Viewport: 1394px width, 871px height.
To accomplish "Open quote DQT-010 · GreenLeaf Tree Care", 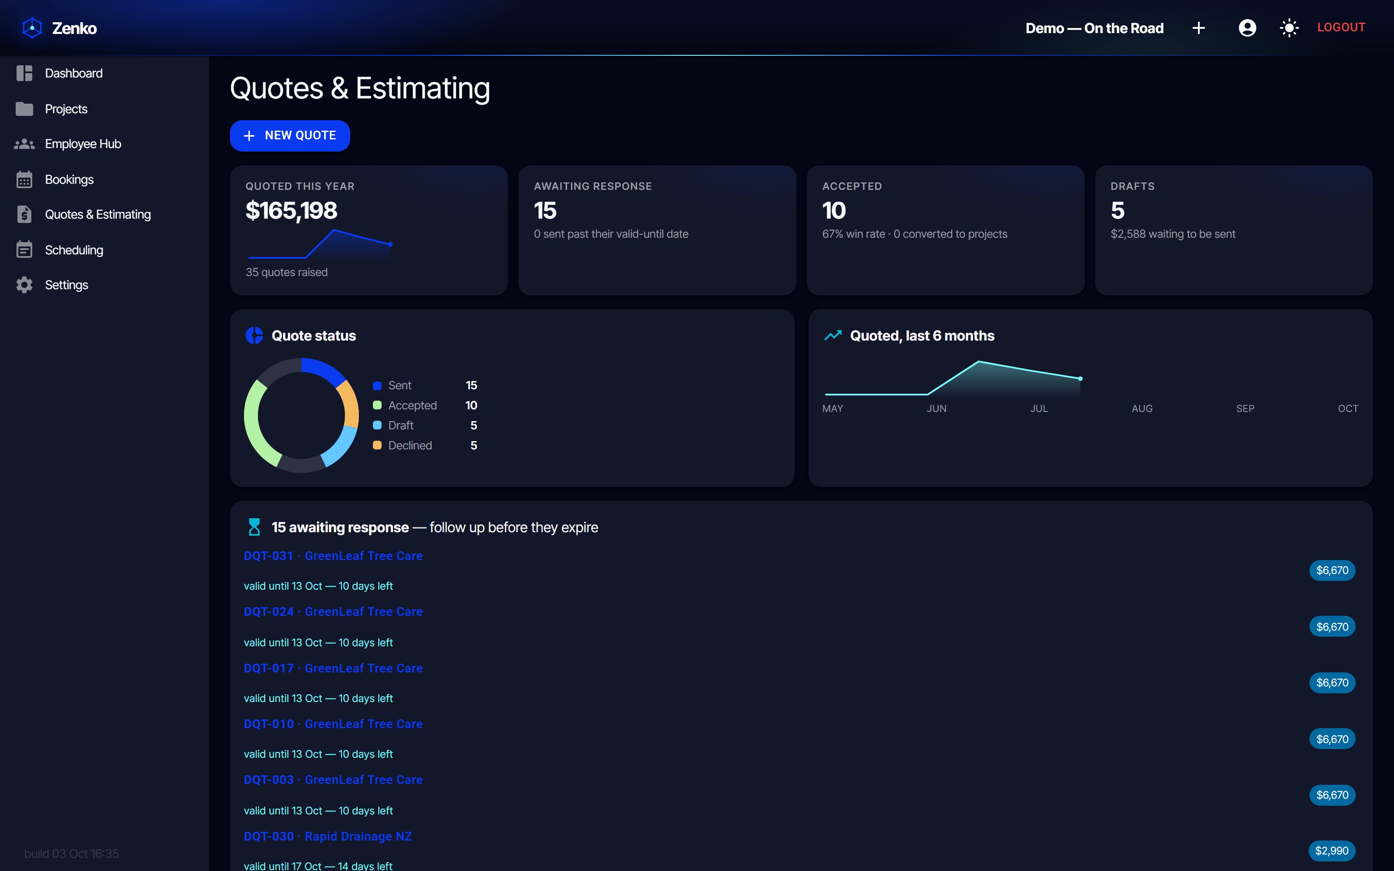I will click(x=333, y=724).
